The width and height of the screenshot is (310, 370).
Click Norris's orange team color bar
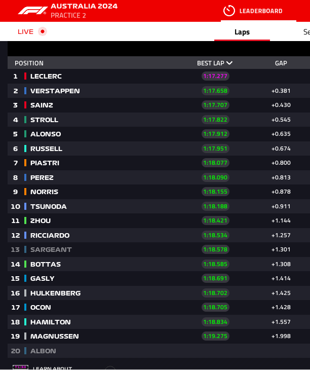25,192
